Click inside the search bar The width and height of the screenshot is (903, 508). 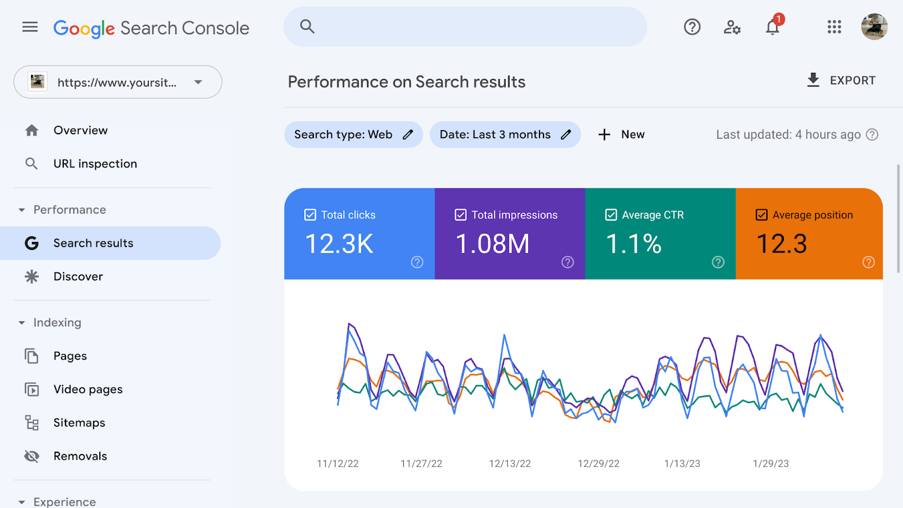464,26
